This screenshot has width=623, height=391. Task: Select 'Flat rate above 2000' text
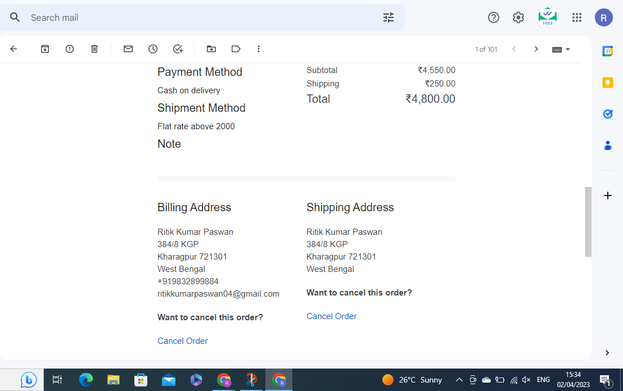point(196,126)
